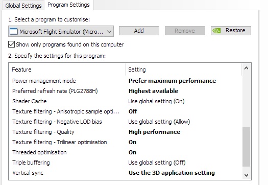Open the program selection dropdown
The image size is (268, 185).
pyautogui.click(x=61, y=31)
